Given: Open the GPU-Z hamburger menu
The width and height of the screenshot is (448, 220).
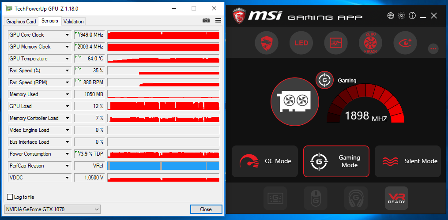Looking at the screenshot, I should pos(218,21).
